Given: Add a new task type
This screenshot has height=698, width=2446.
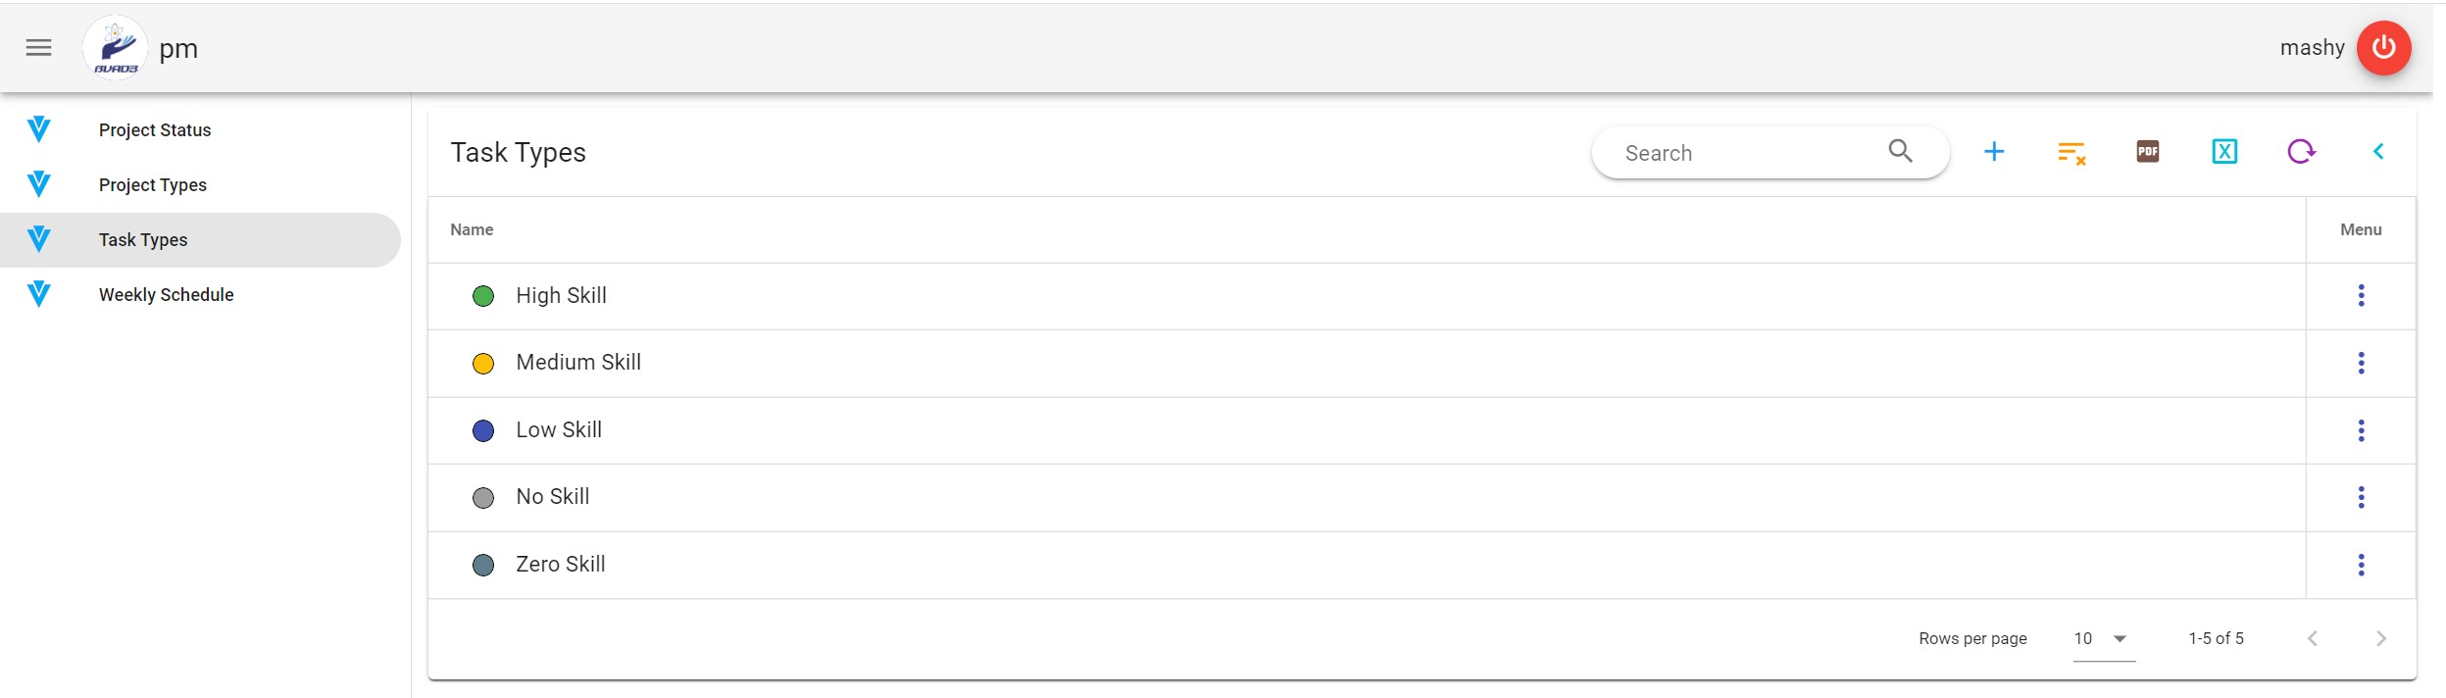Looking at the screenshot, I should point(1993,152).
